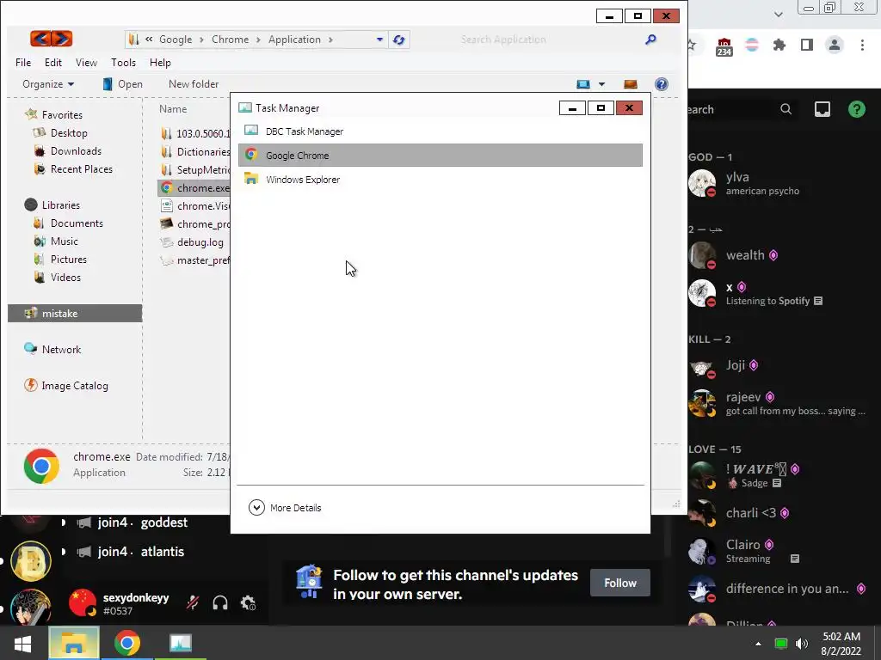The height and width of the screenshot is (660, 881).
Task: Click the DBC Task Manager row icon
Action: tap(251, 131)
